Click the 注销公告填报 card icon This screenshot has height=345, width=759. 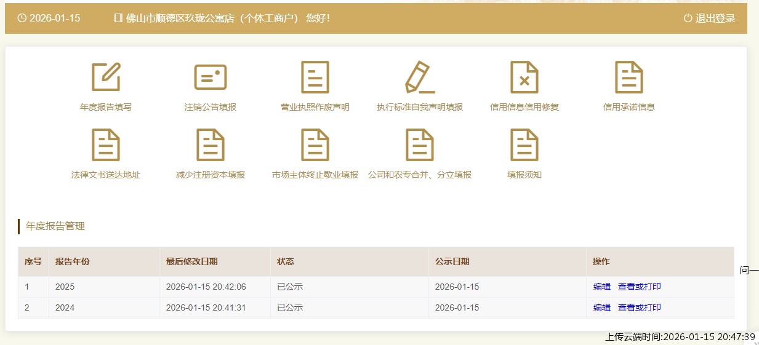click(x=211, y=77)
